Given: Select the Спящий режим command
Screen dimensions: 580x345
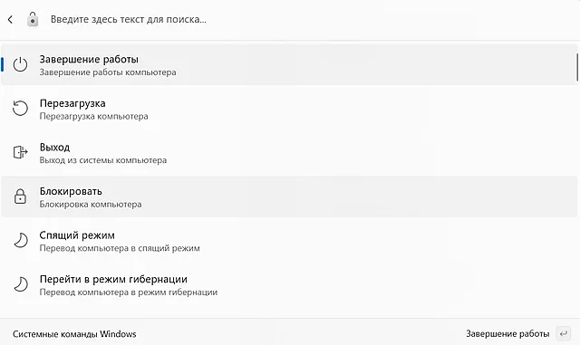Looking at the screenshot, I should pyautogui.click(x=289, y=241).
